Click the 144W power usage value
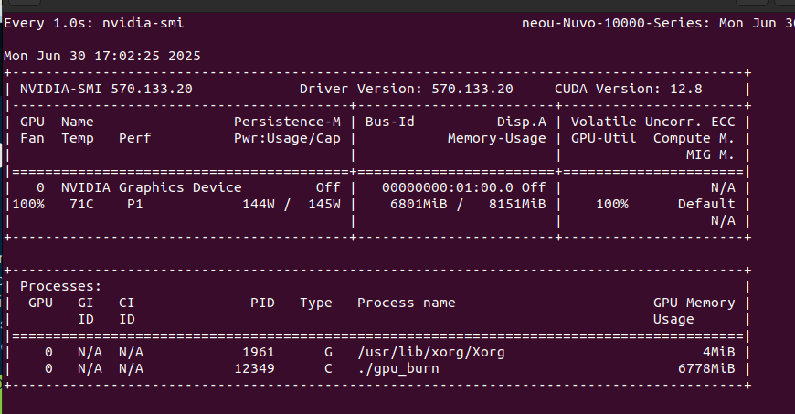Screen dimensions: 795x414 [x=259, y=204]
